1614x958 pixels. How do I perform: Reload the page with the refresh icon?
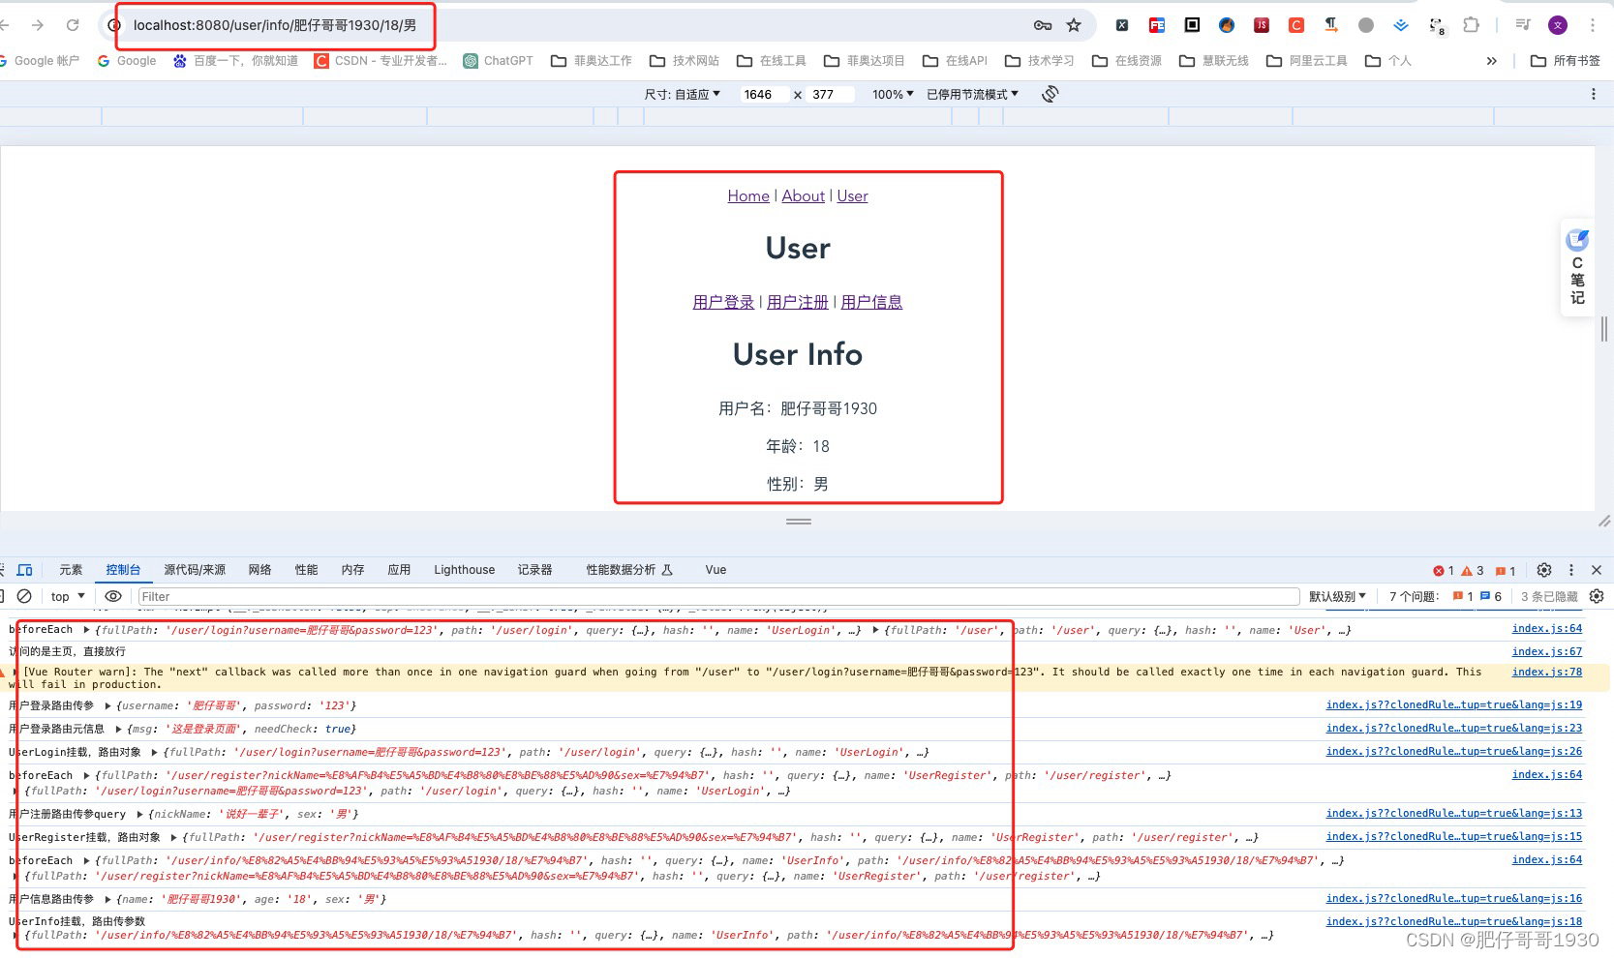pyautogui.click(x=73, y=25)
